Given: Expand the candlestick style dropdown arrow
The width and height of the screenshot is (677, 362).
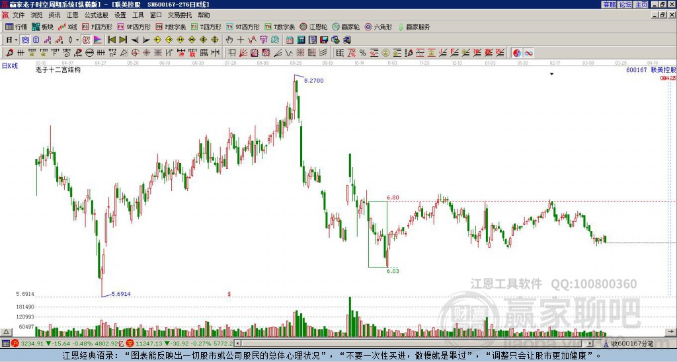Looking at the screenshot, I should (77, 40).
